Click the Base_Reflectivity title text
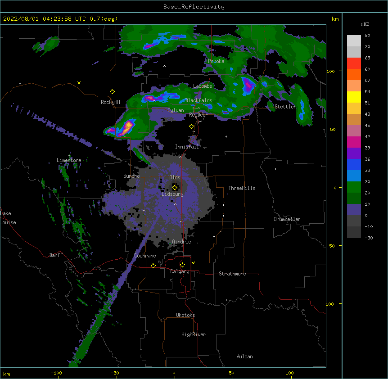 tap(194, 7)
